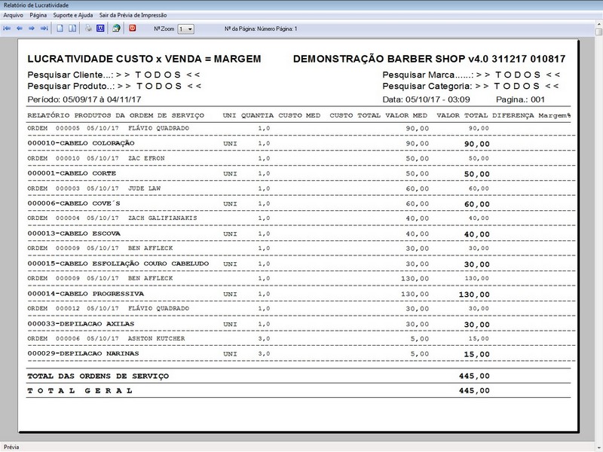The width and height of the screenshot is (603, 452).
Task: Export report using the Word icon
Action: coord(99,29)
